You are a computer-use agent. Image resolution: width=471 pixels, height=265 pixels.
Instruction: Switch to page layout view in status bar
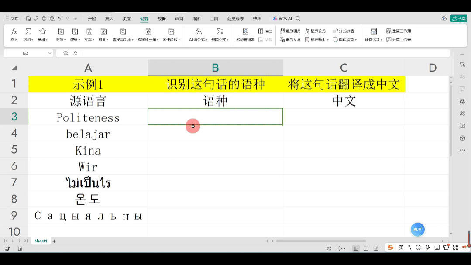tap(366, 248)
